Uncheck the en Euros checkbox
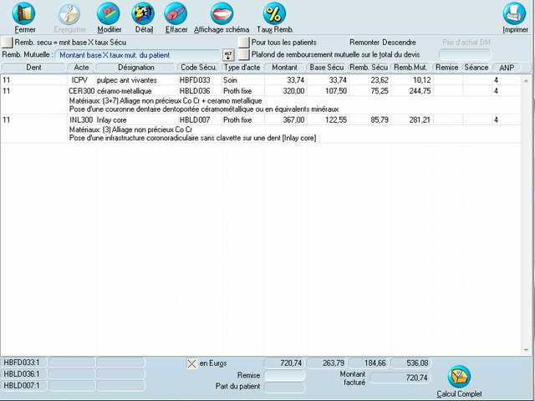This screenshot has height=401, width=535. [x=191, y=363]
